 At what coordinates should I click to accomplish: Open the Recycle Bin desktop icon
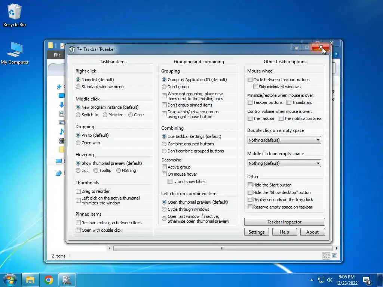[x=15, y=15]
